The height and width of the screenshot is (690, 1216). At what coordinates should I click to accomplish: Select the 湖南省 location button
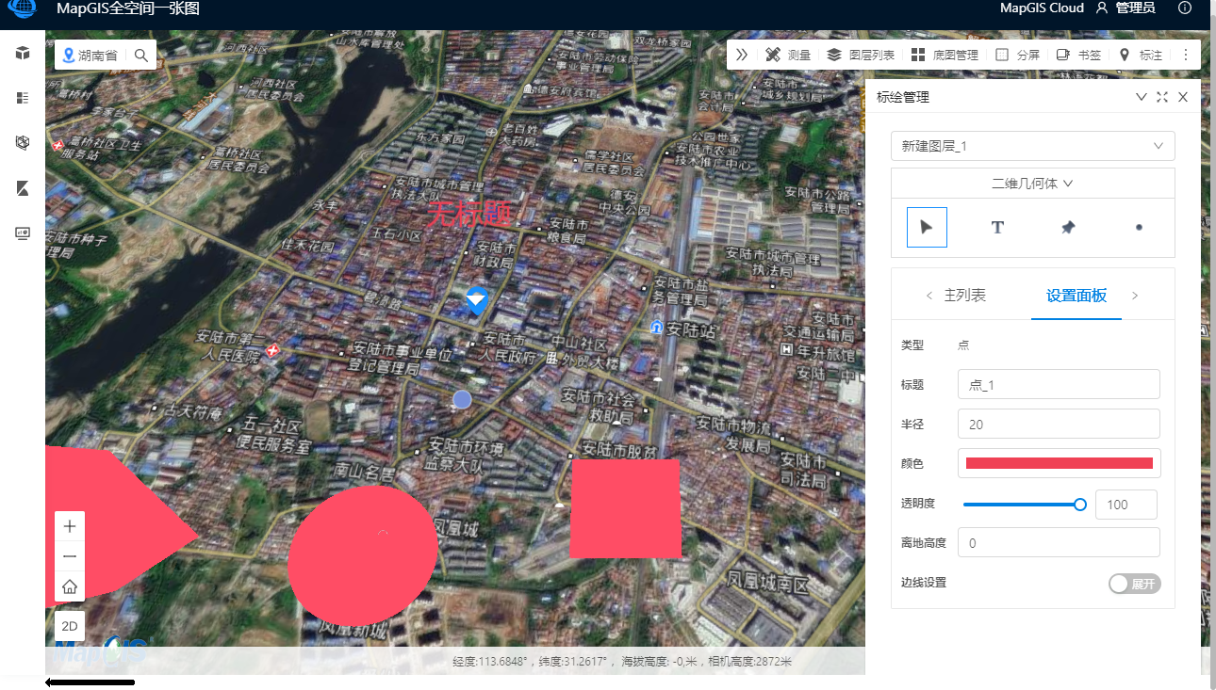pos(90,56)
